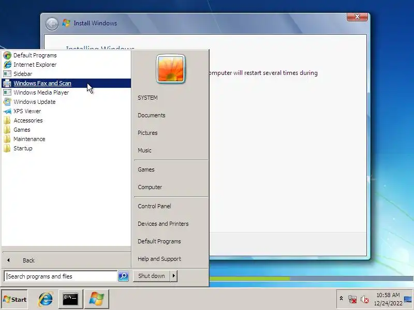Click the Show desktop icon in the tray
Viewport: 414px width, 310px height.
[408, 299]
